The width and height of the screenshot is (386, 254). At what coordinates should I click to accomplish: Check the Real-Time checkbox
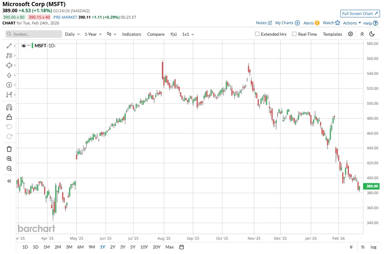tap(294, 34)
